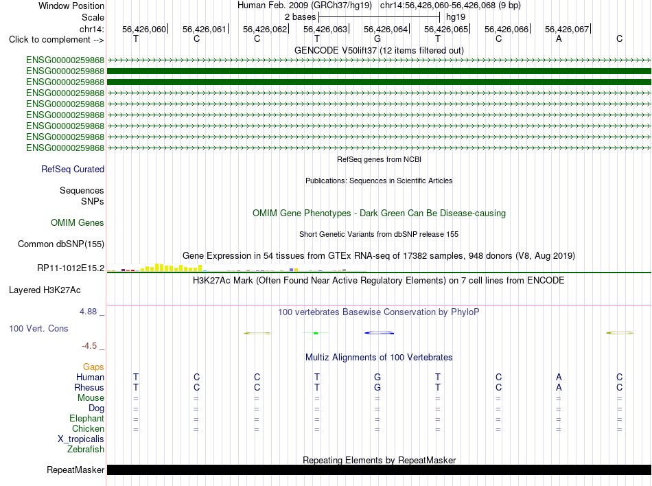Open 'Multiz Alignments of 100 Vertebrates' track title

pyautogui.click(x=379, y=358)
